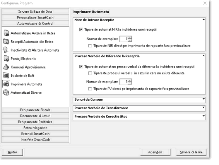
Task: Open Echipamente Periferice tab
Action: coord(35,122)
